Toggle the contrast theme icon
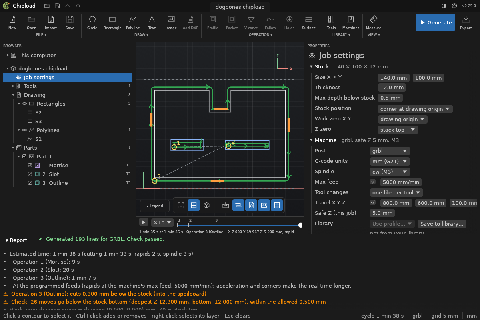The height and width of the screenshot is (320, 480). [x=444, y=6]
